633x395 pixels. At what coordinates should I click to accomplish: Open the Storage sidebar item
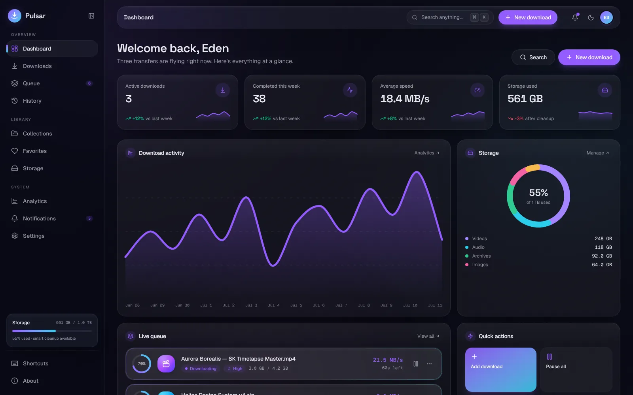(x=52, y=168)
